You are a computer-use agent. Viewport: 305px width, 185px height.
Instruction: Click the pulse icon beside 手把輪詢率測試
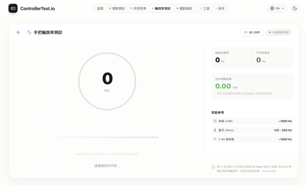pyautogui.click(x=29, y=32)
